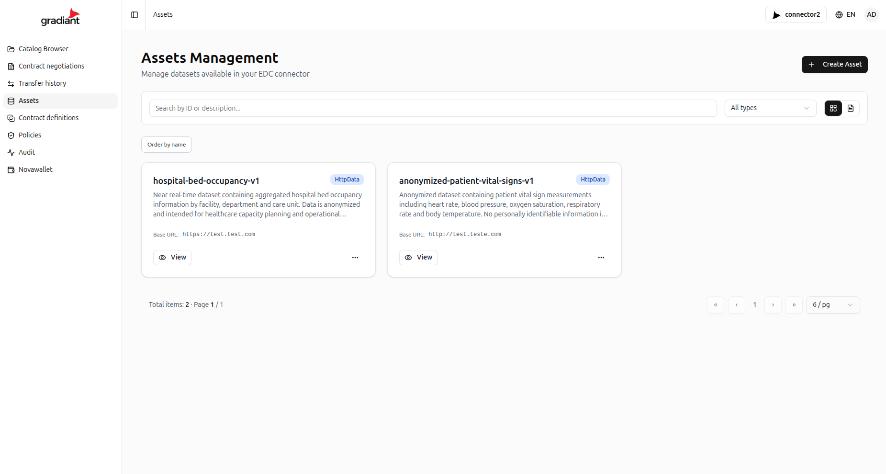Open the Audit section
Viewport: 886px width, 474px height.
tap(60, 152)
